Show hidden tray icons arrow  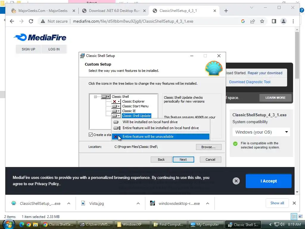coord(270,225)
